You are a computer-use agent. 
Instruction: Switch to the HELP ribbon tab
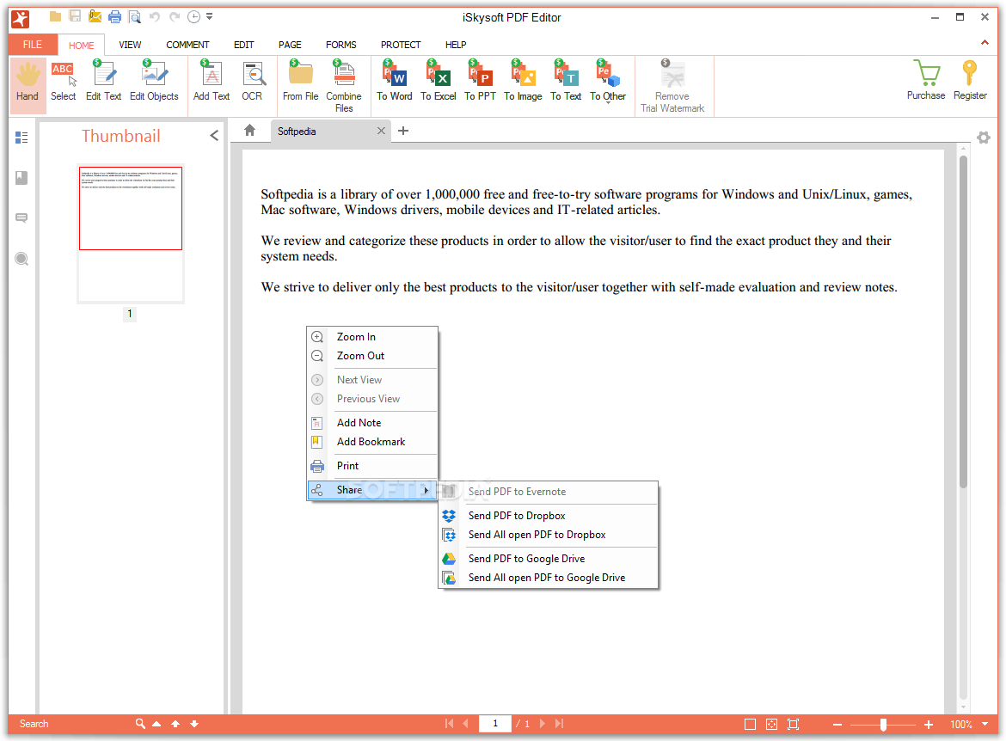456,45
